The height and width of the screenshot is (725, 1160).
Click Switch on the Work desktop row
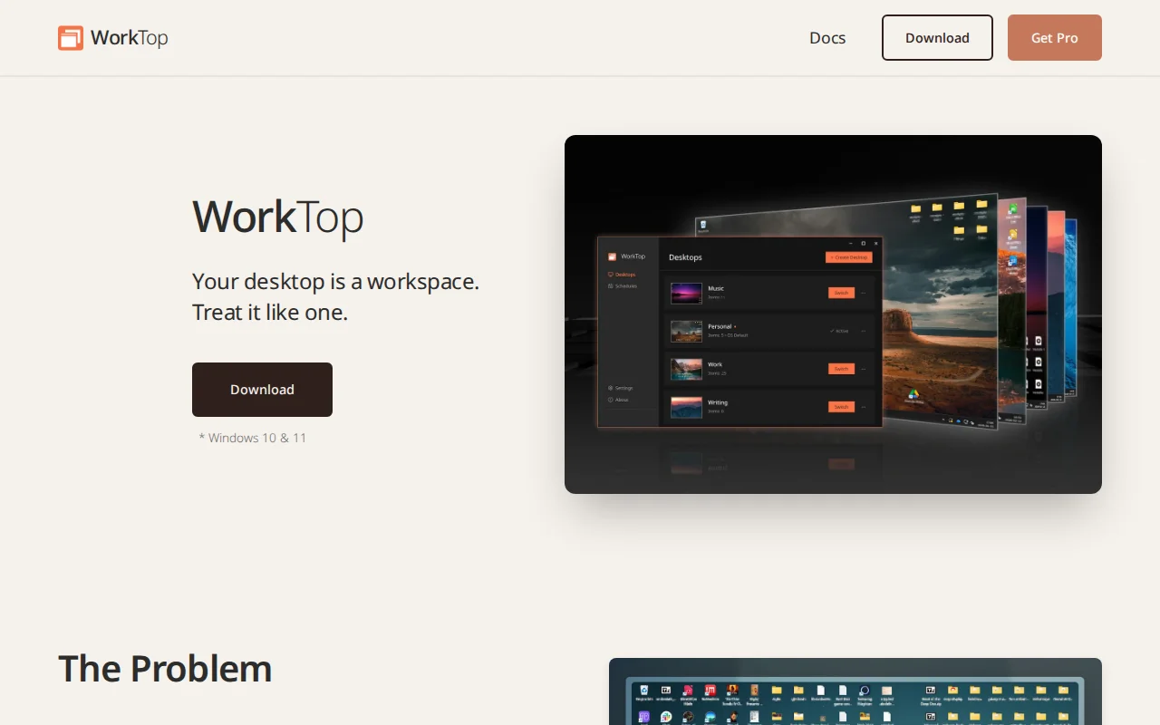click(841, 369)
